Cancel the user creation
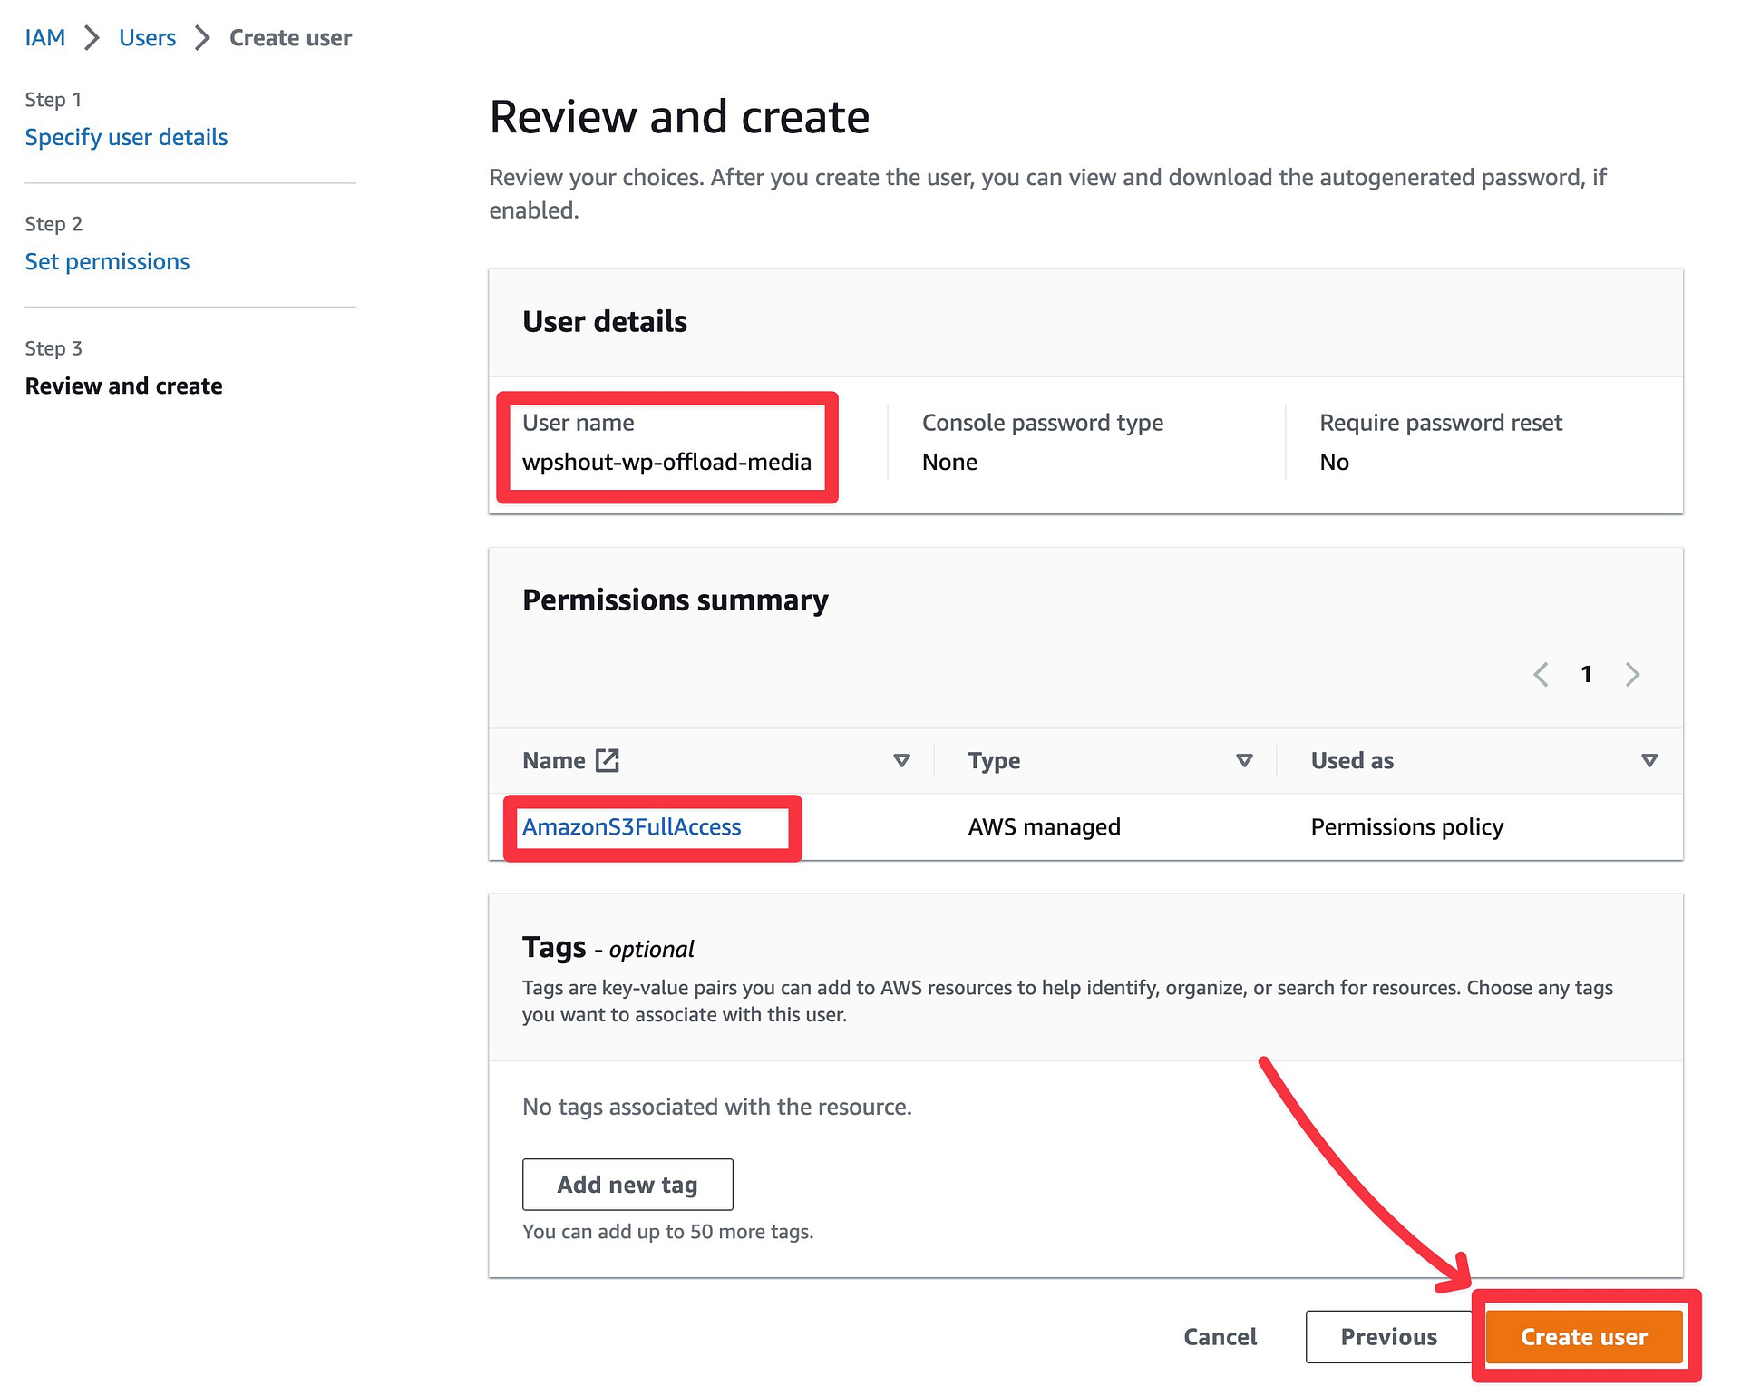Image resolution: width=1741 pixels, height=1396 pixels. [1220, 1336]
